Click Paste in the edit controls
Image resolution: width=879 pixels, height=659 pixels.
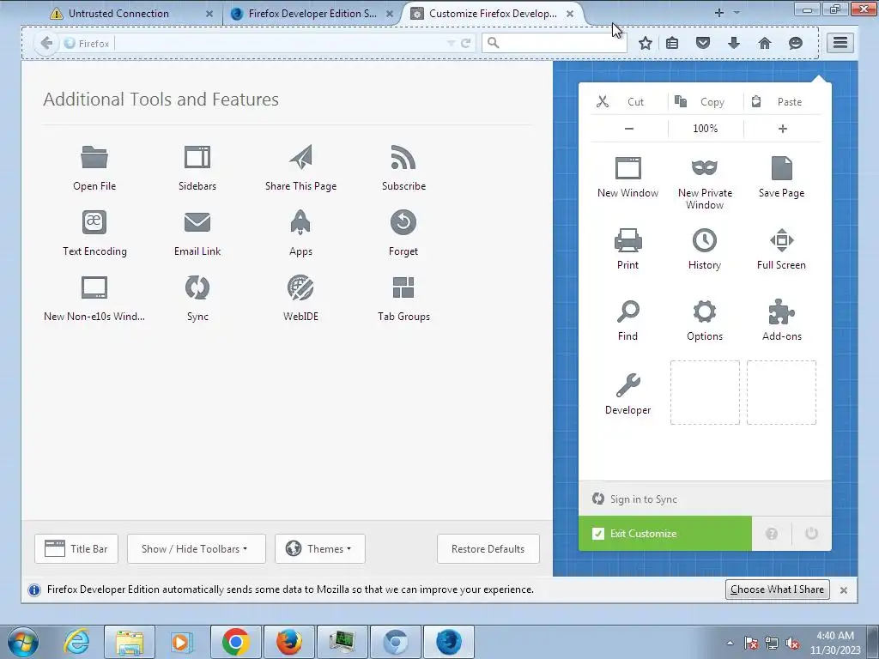[783, 102]
